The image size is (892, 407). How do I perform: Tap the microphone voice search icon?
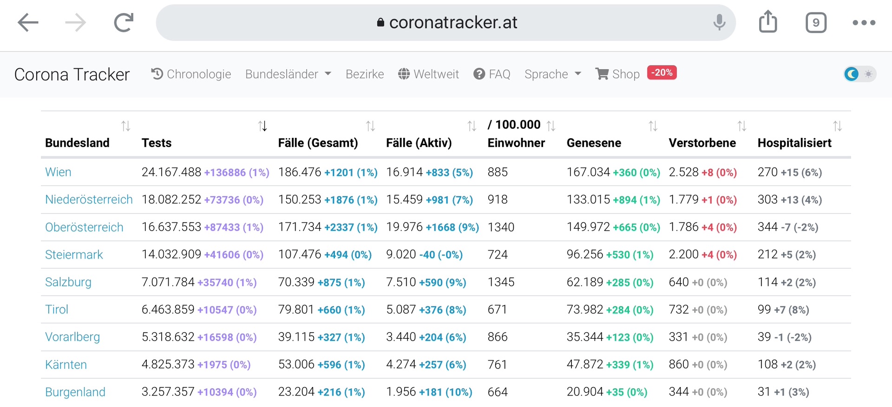719,22
